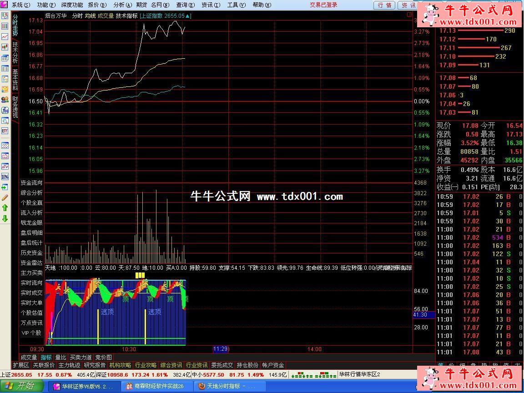Open the 主力轨迹 bottom tab

tap(69, 365)
